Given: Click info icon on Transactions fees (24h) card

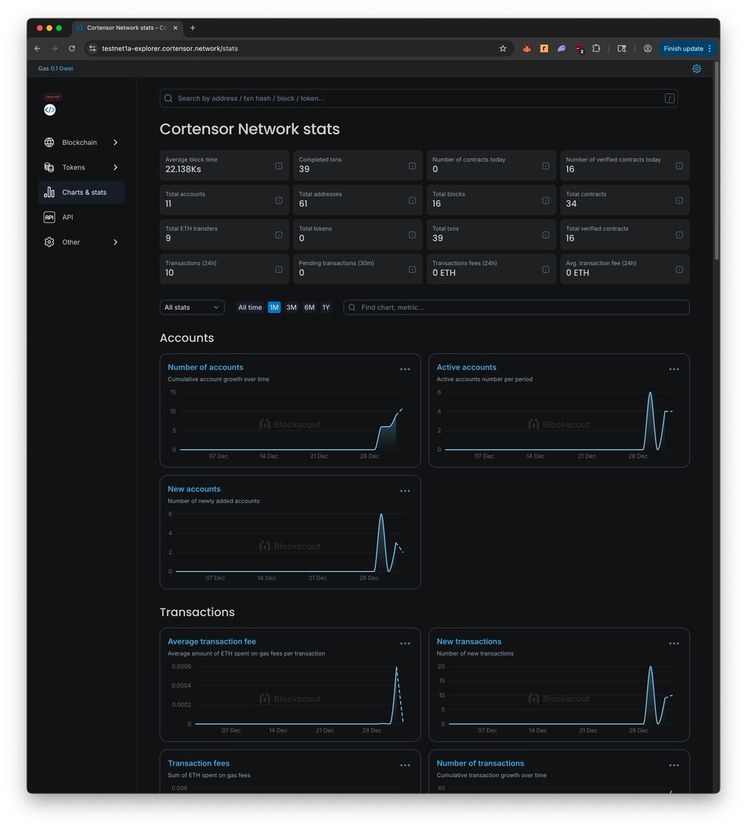Looking at the screenshot, I should pyautogui.click(x=545, y=269).
